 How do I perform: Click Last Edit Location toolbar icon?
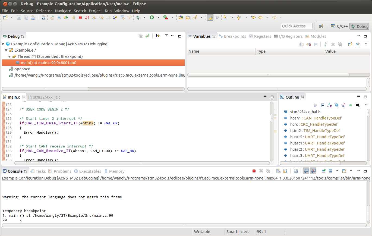[253, 18]
